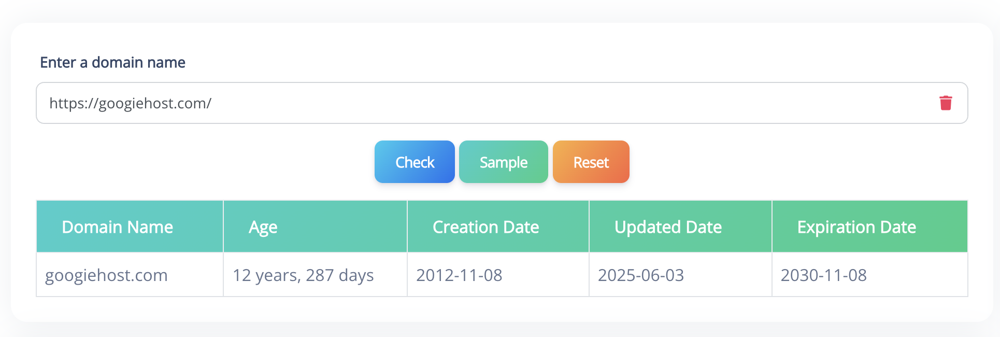
Task: Select the Age column header
Action: [263, 227]
